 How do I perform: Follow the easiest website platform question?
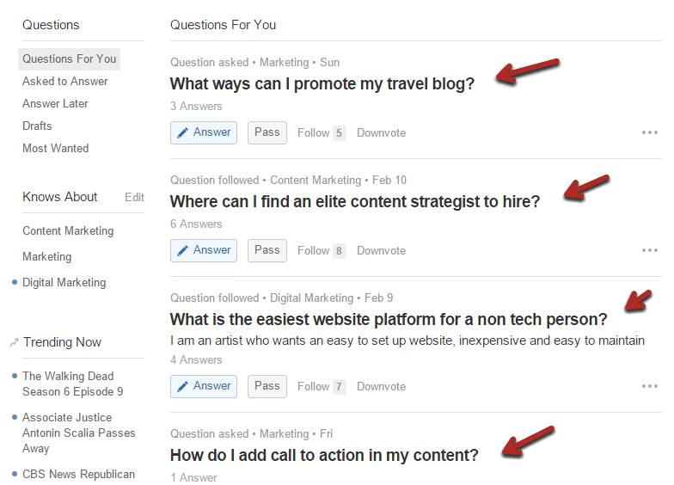[x=322, y=387]
